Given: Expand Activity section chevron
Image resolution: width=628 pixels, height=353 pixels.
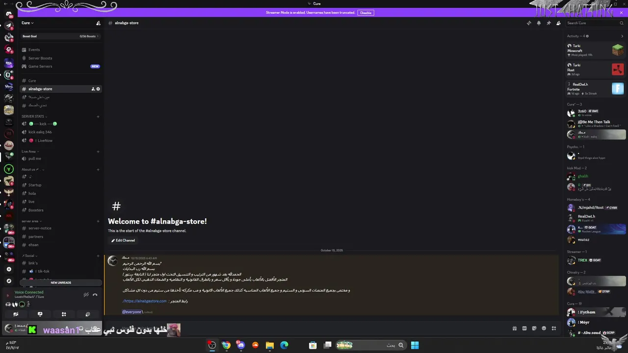Looking at the screenshot, I should 622,36.
